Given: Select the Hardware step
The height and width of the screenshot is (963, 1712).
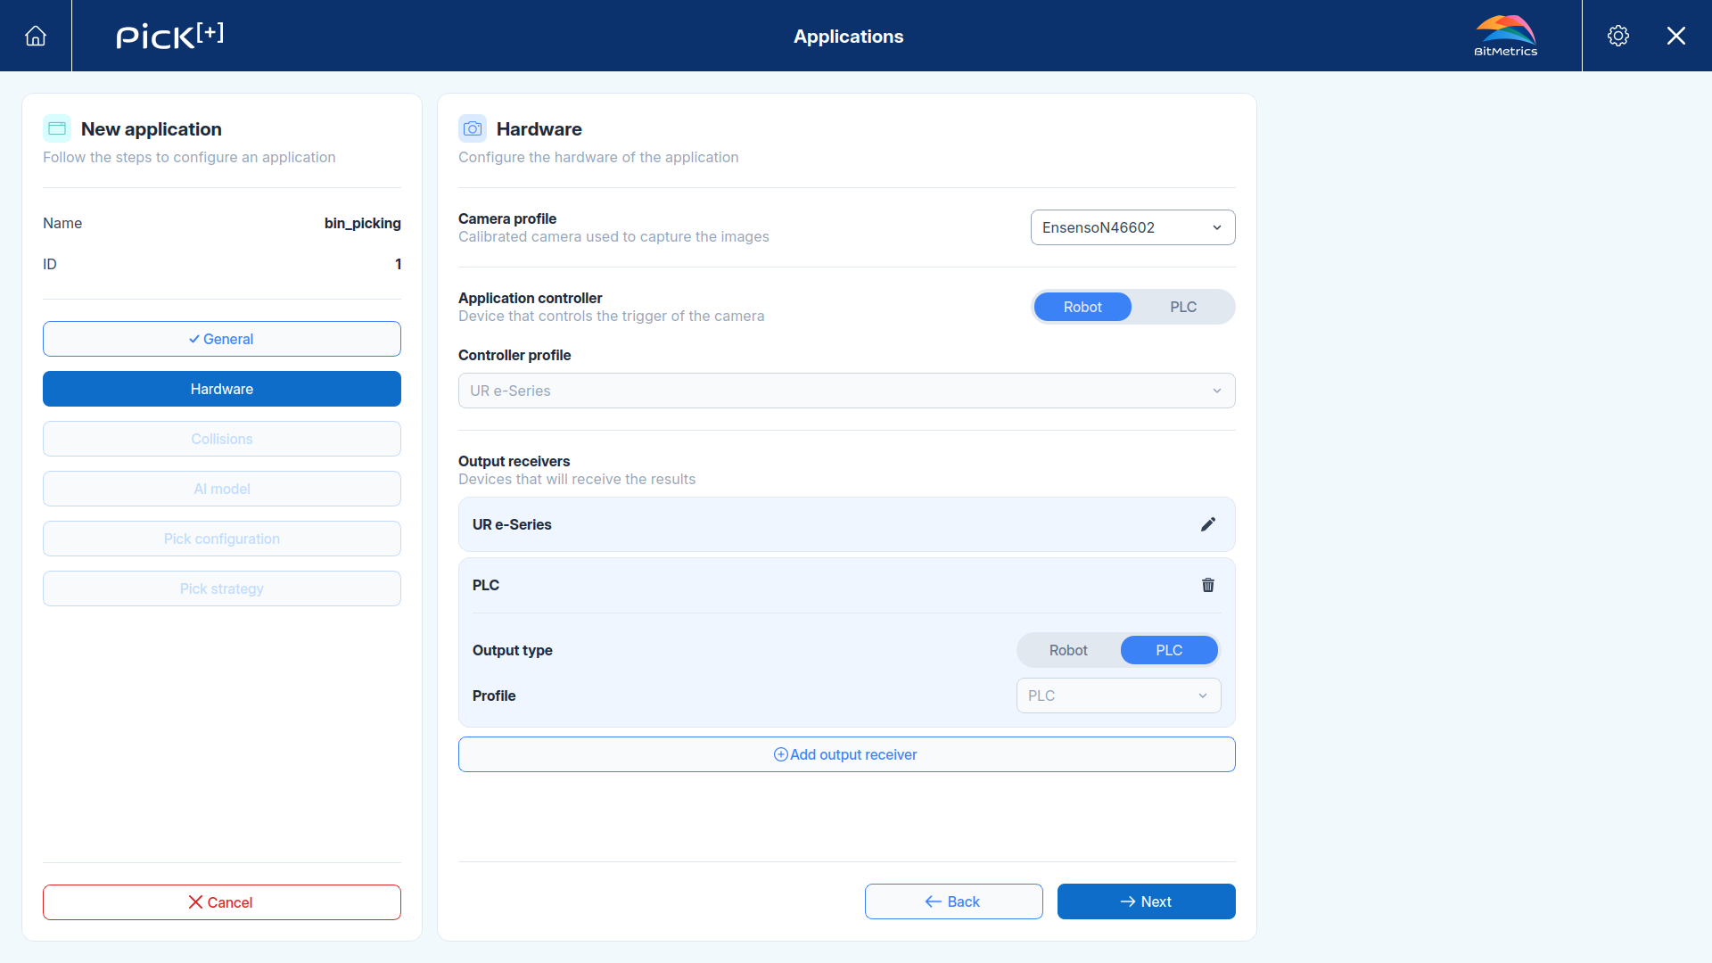Looking at the screenshot, I should 222,389.
